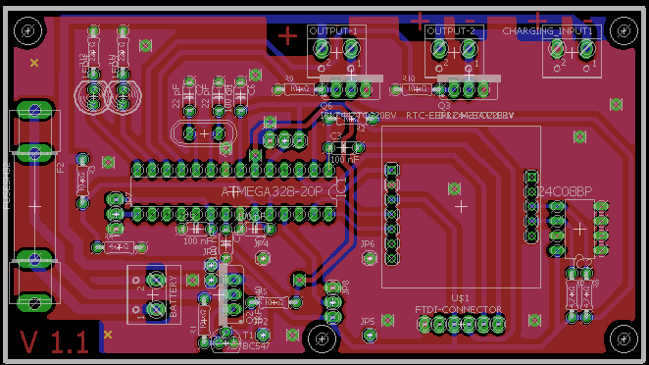Select the OUTPUT-1 connector label
Screen dimensions: 649x365
tap(333, 31)
